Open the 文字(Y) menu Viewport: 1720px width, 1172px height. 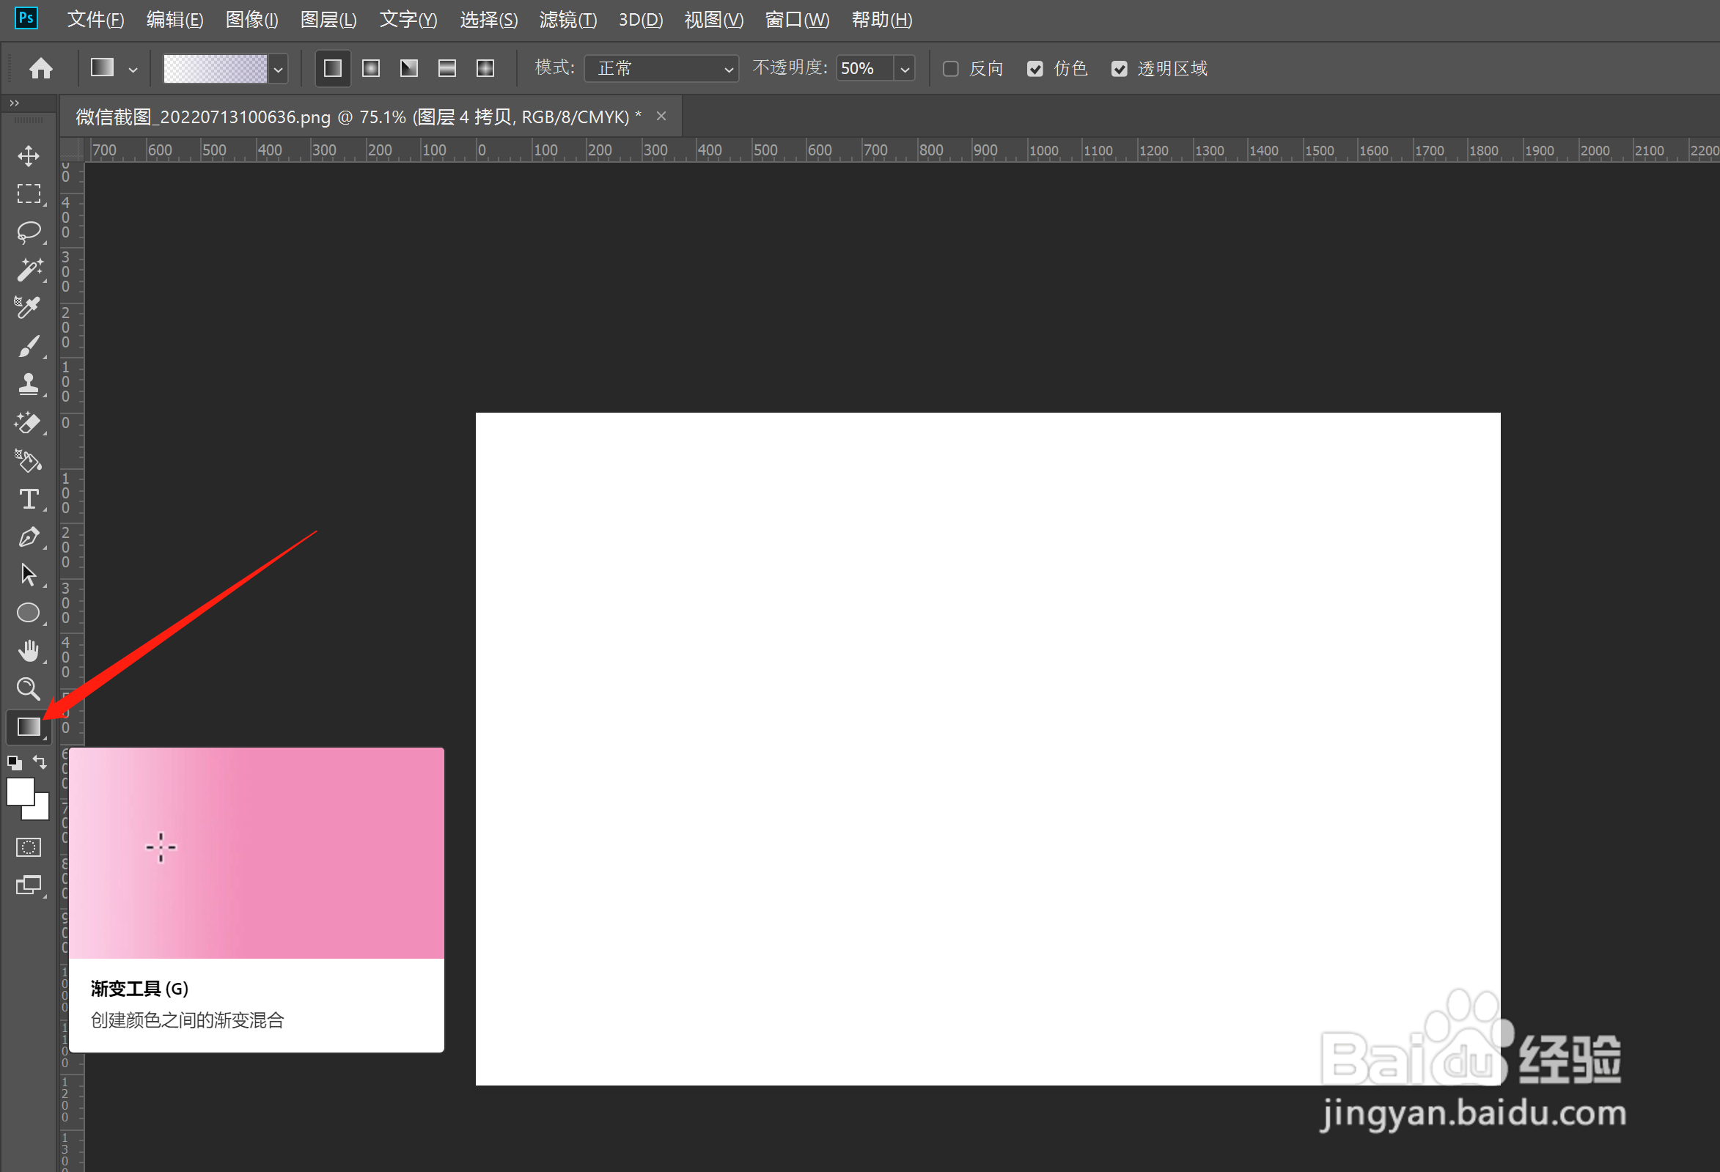click(408, 20)
